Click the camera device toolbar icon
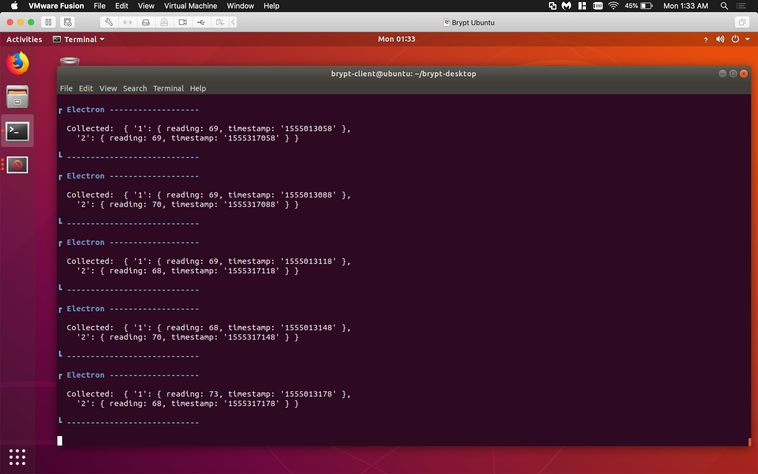This screenshot has width=758, height=474. coord(183,22)
